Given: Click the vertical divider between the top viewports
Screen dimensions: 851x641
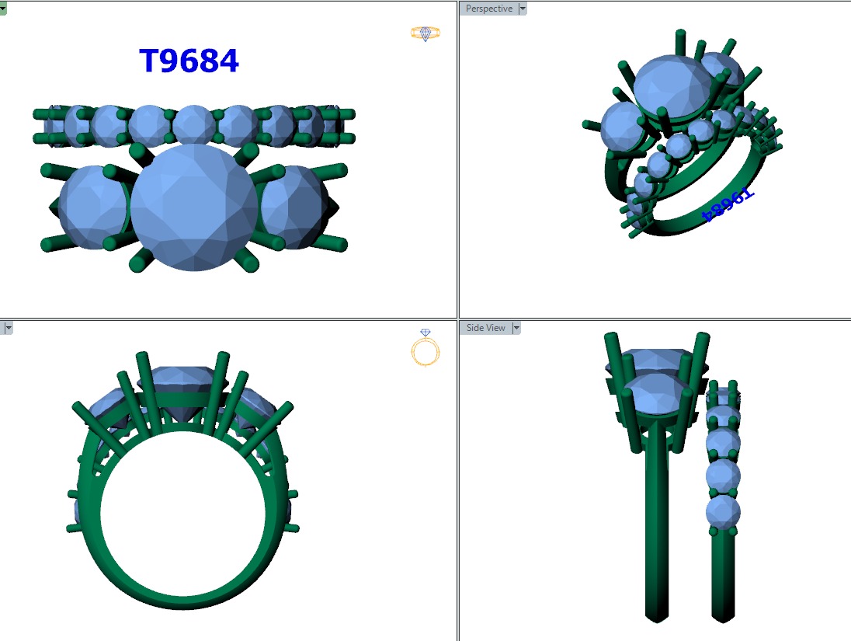Looking at the screenshot, I should pyautogui.click(x=458, y=155).
